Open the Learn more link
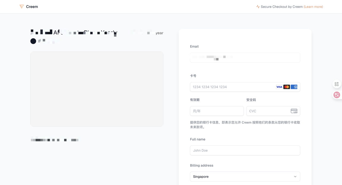Image resolution: width=342 pixels, height=185 pixels. [x=313, y=7]
